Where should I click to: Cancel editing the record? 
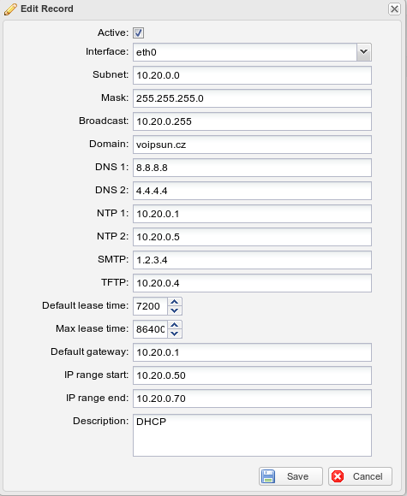pos(360,476)
